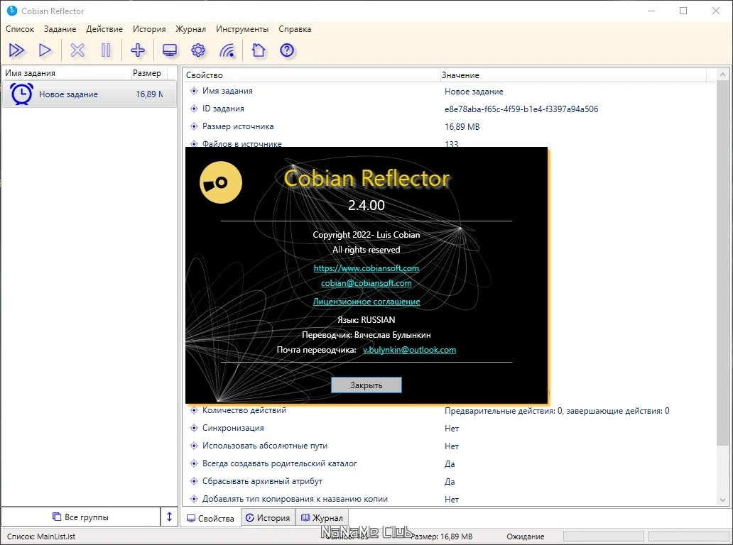Open the Задание menu
The width and height of the screenshot is (733, 545).
point(60,29)
